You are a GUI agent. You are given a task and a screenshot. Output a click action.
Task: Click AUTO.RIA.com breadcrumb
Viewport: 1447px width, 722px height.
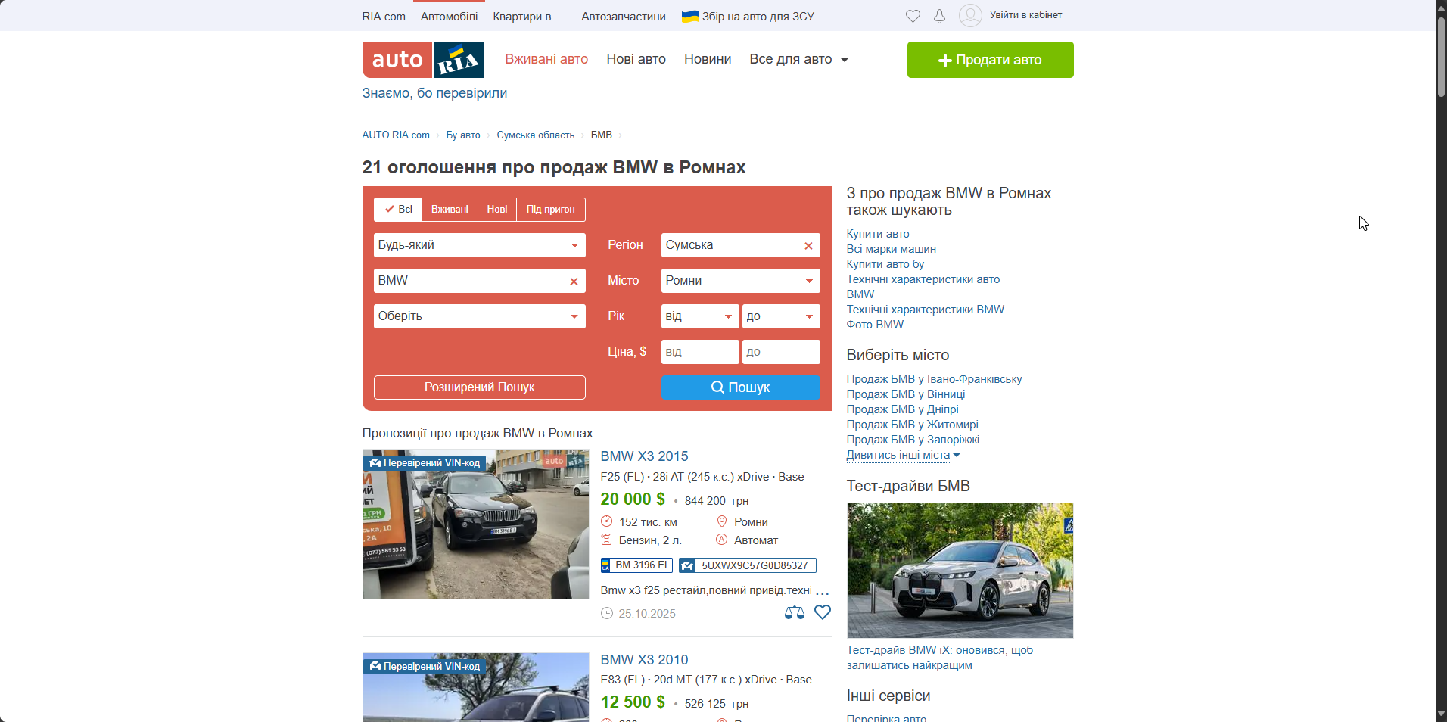396,135
